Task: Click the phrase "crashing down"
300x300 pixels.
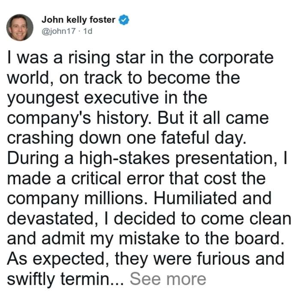Action: [64, 138]
